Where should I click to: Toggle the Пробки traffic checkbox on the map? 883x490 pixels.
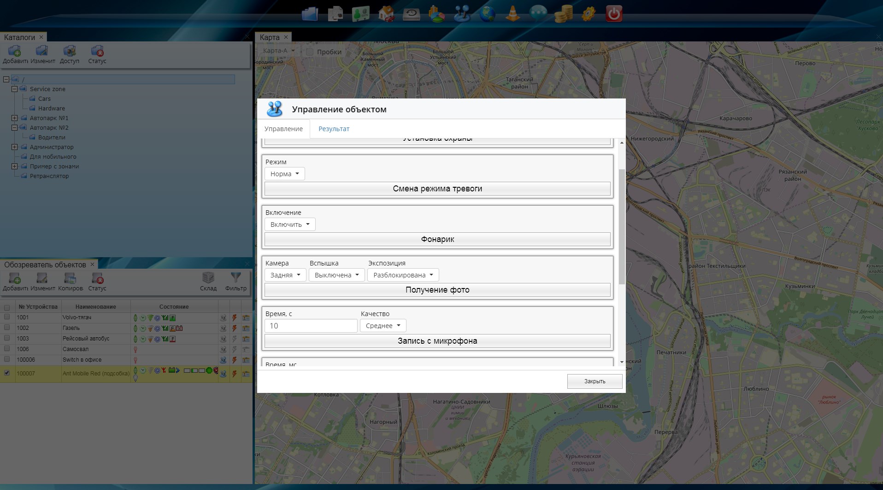pyautogui.click(x=310, y=52)
